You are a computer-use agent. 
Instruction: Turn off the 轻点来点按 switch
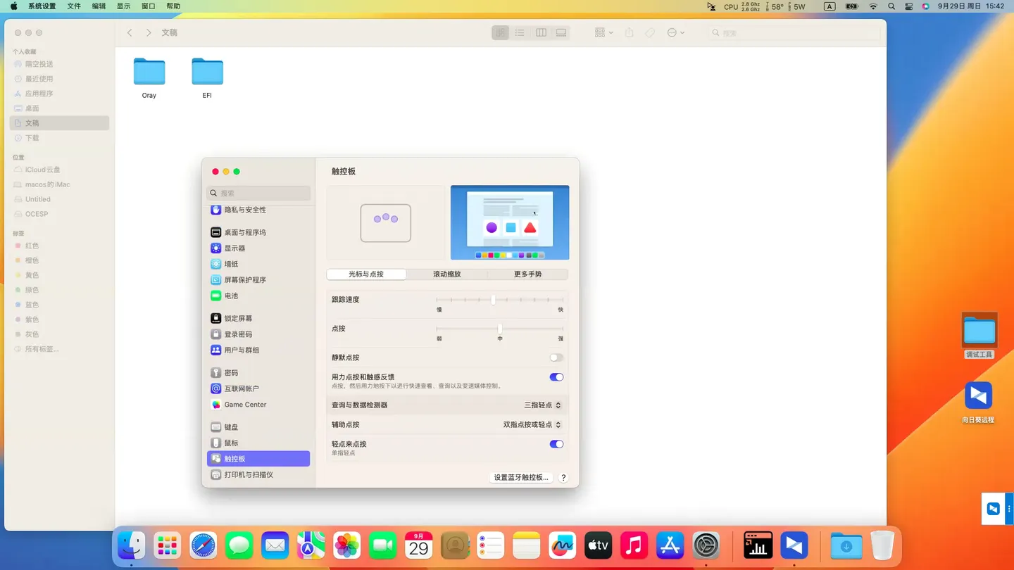(x=556, y=444)
